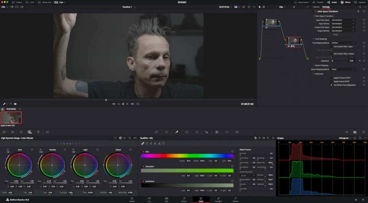The image size is (368, 203).
Task: Open the Primaries color wheels palette icon
Action: point(21,132)
